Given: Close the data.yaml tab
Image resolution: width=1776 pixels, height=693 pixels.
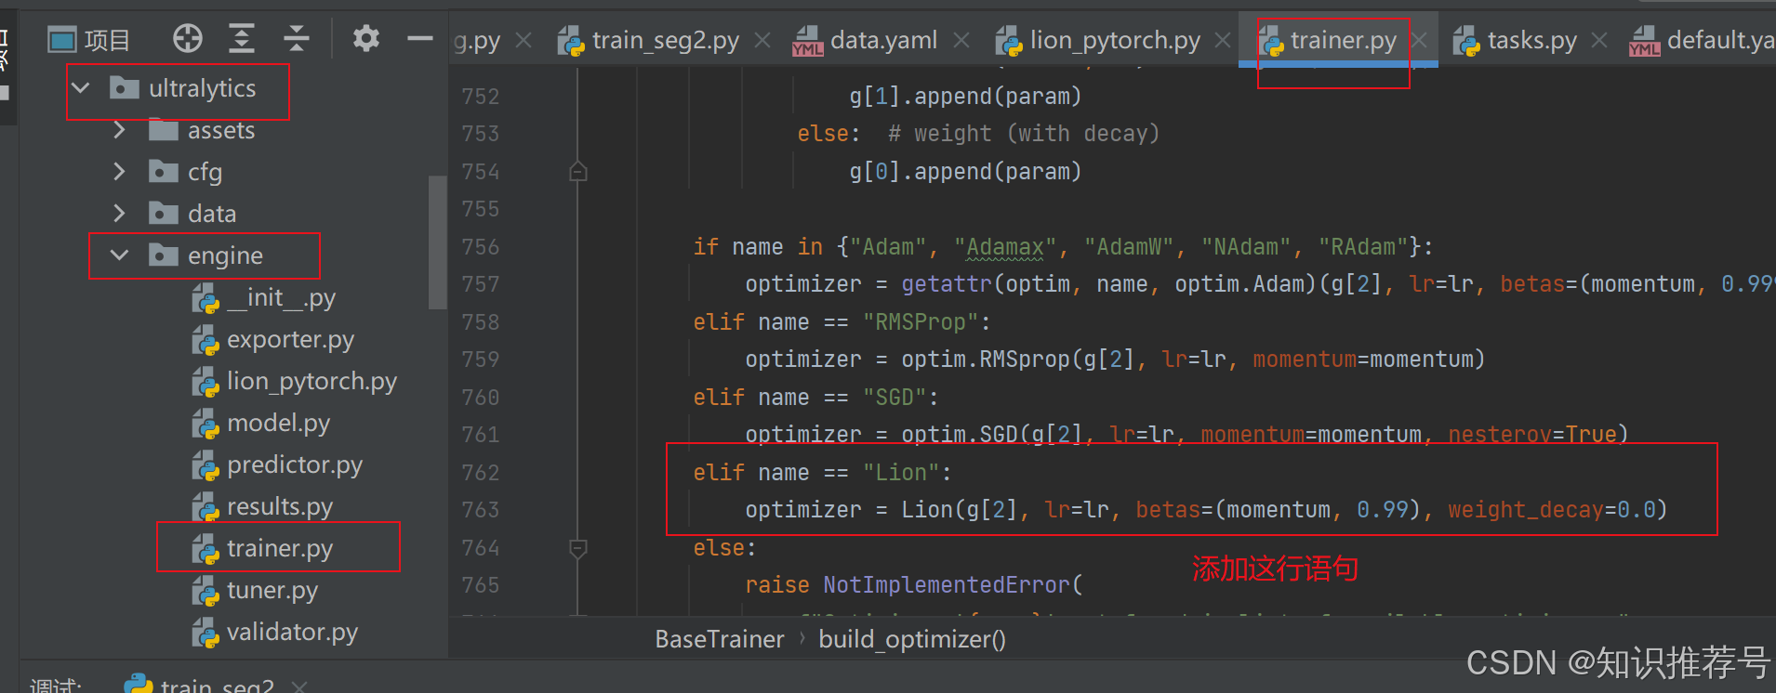Looking at the screenshot, I should tap(961, 40).
